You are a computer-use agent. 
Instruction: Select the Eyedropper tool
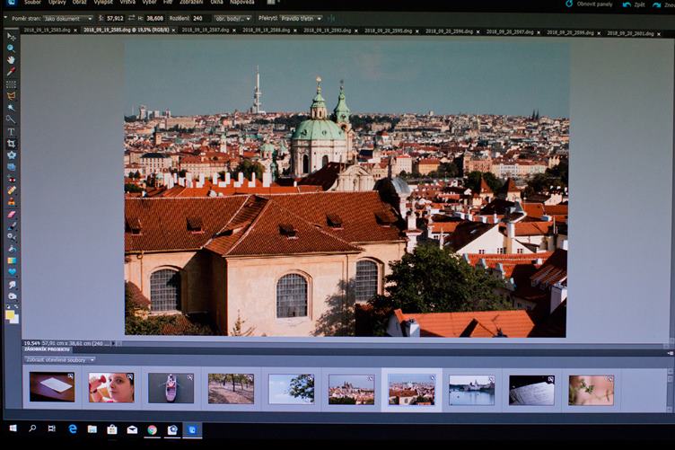tap(11, 72)
